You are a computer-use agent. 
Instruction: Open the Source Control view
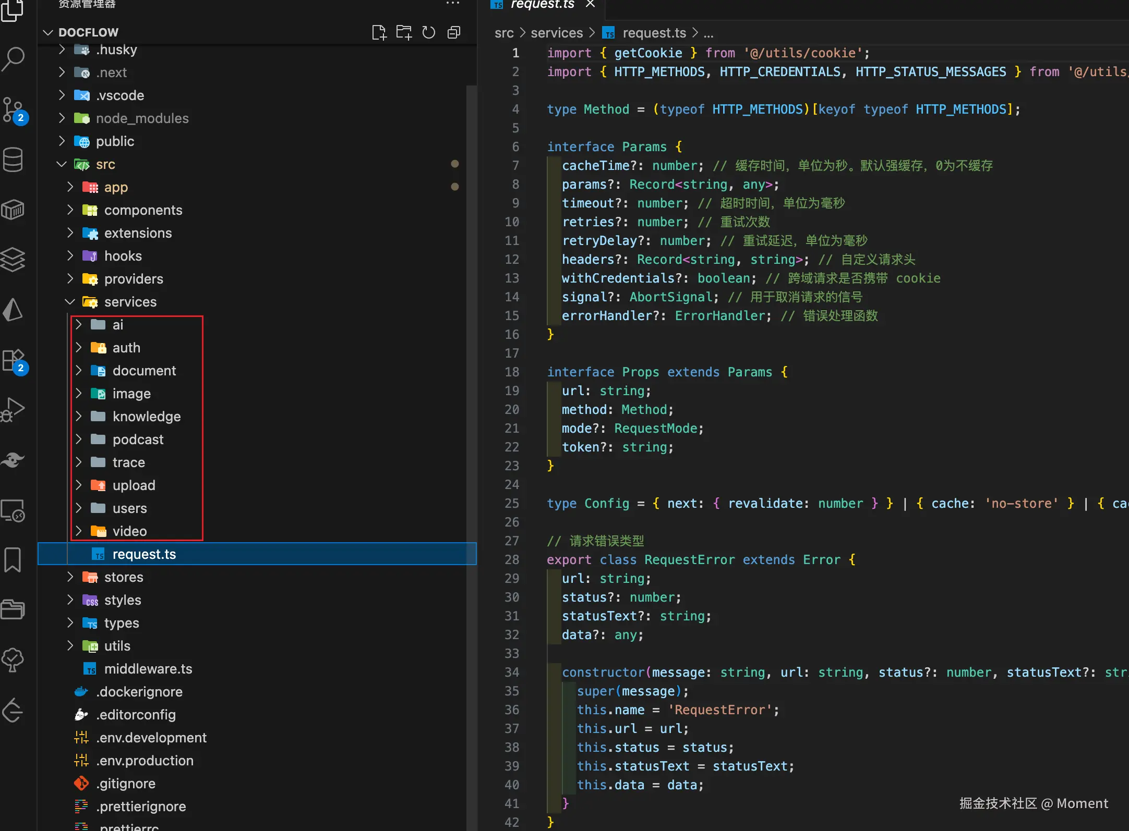coord(14,109)
